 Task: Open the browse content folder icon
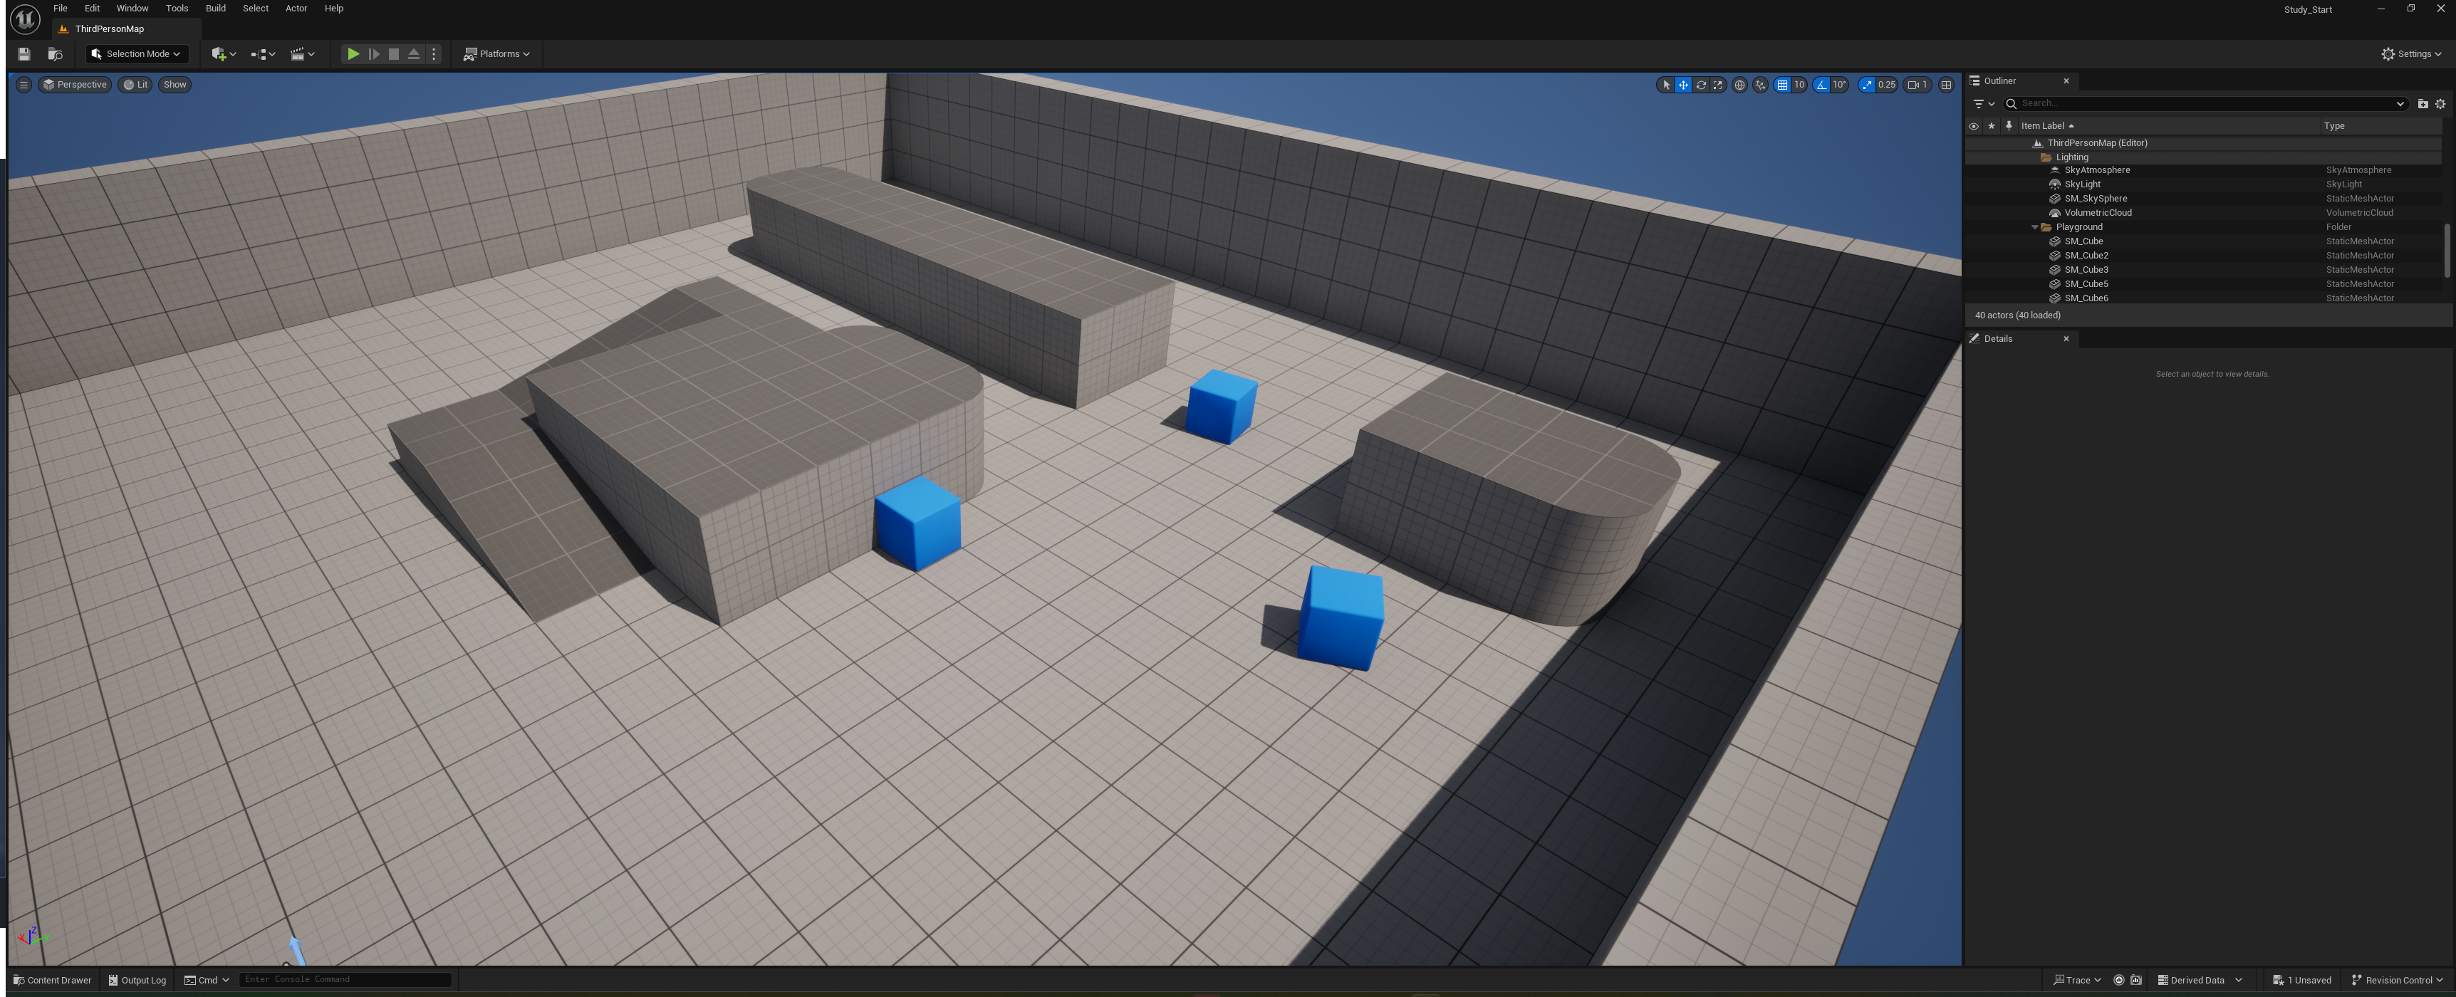tap(54, 54)
